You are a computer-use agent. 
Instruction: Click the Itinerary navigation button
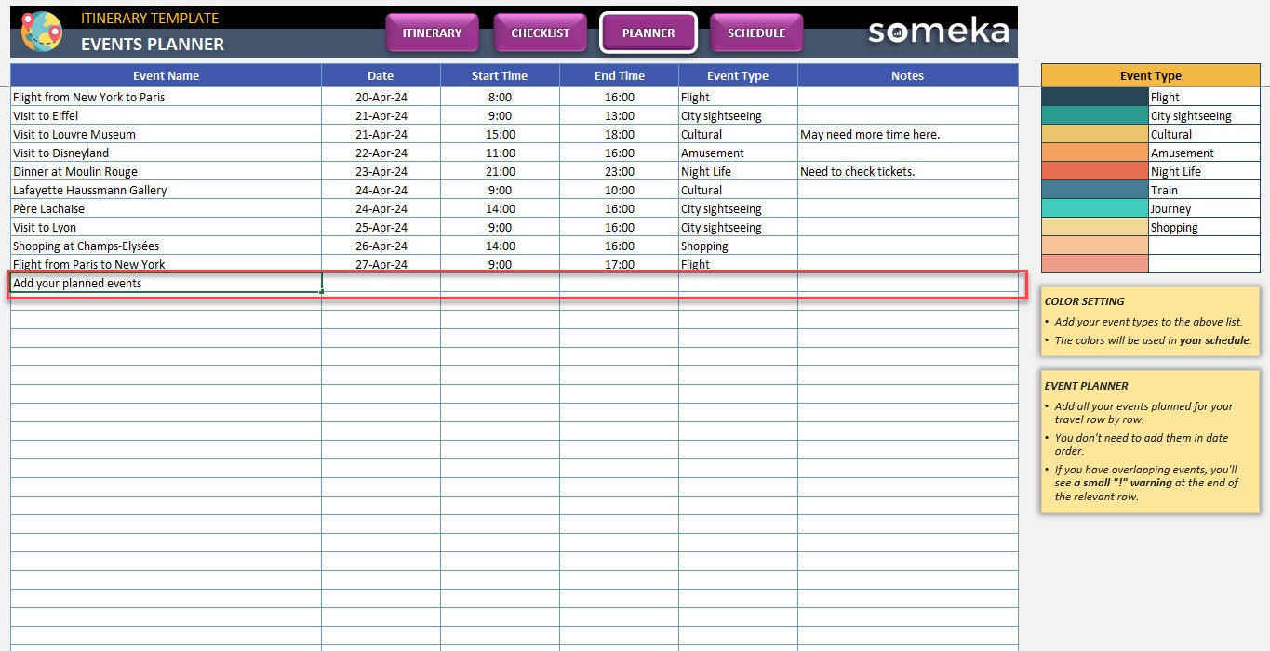pyautogui.click(x=432, y=32)
